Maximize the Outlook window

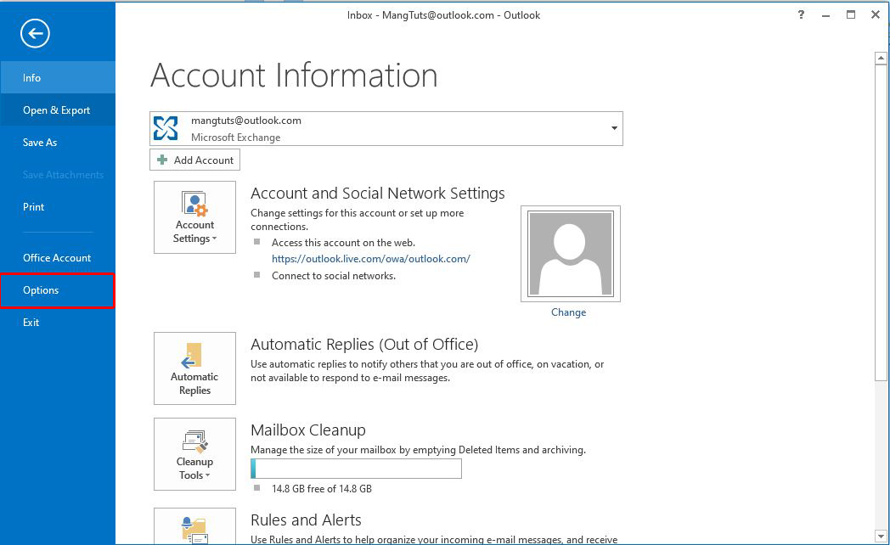(851, 14)
